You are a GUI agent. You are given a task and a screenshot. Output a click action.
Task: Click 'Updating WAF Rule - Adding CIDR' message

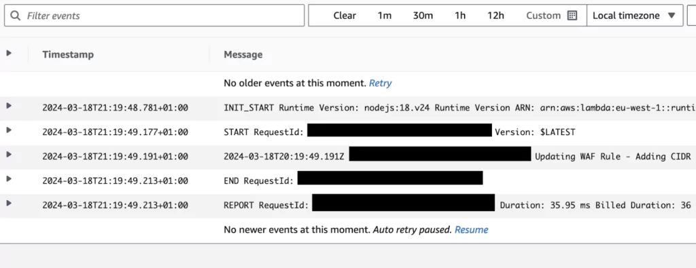(613, 156)
